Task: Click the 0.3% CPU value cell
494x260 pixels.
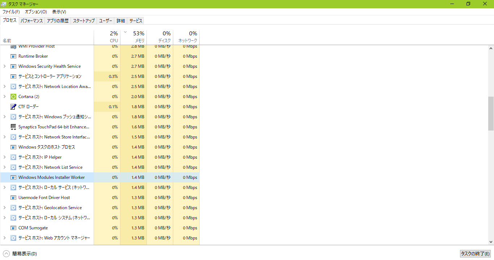Action: coord(107,76)
